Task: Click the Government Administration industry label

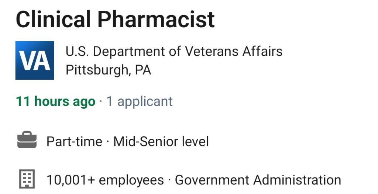Action: [x=258, y=180]
